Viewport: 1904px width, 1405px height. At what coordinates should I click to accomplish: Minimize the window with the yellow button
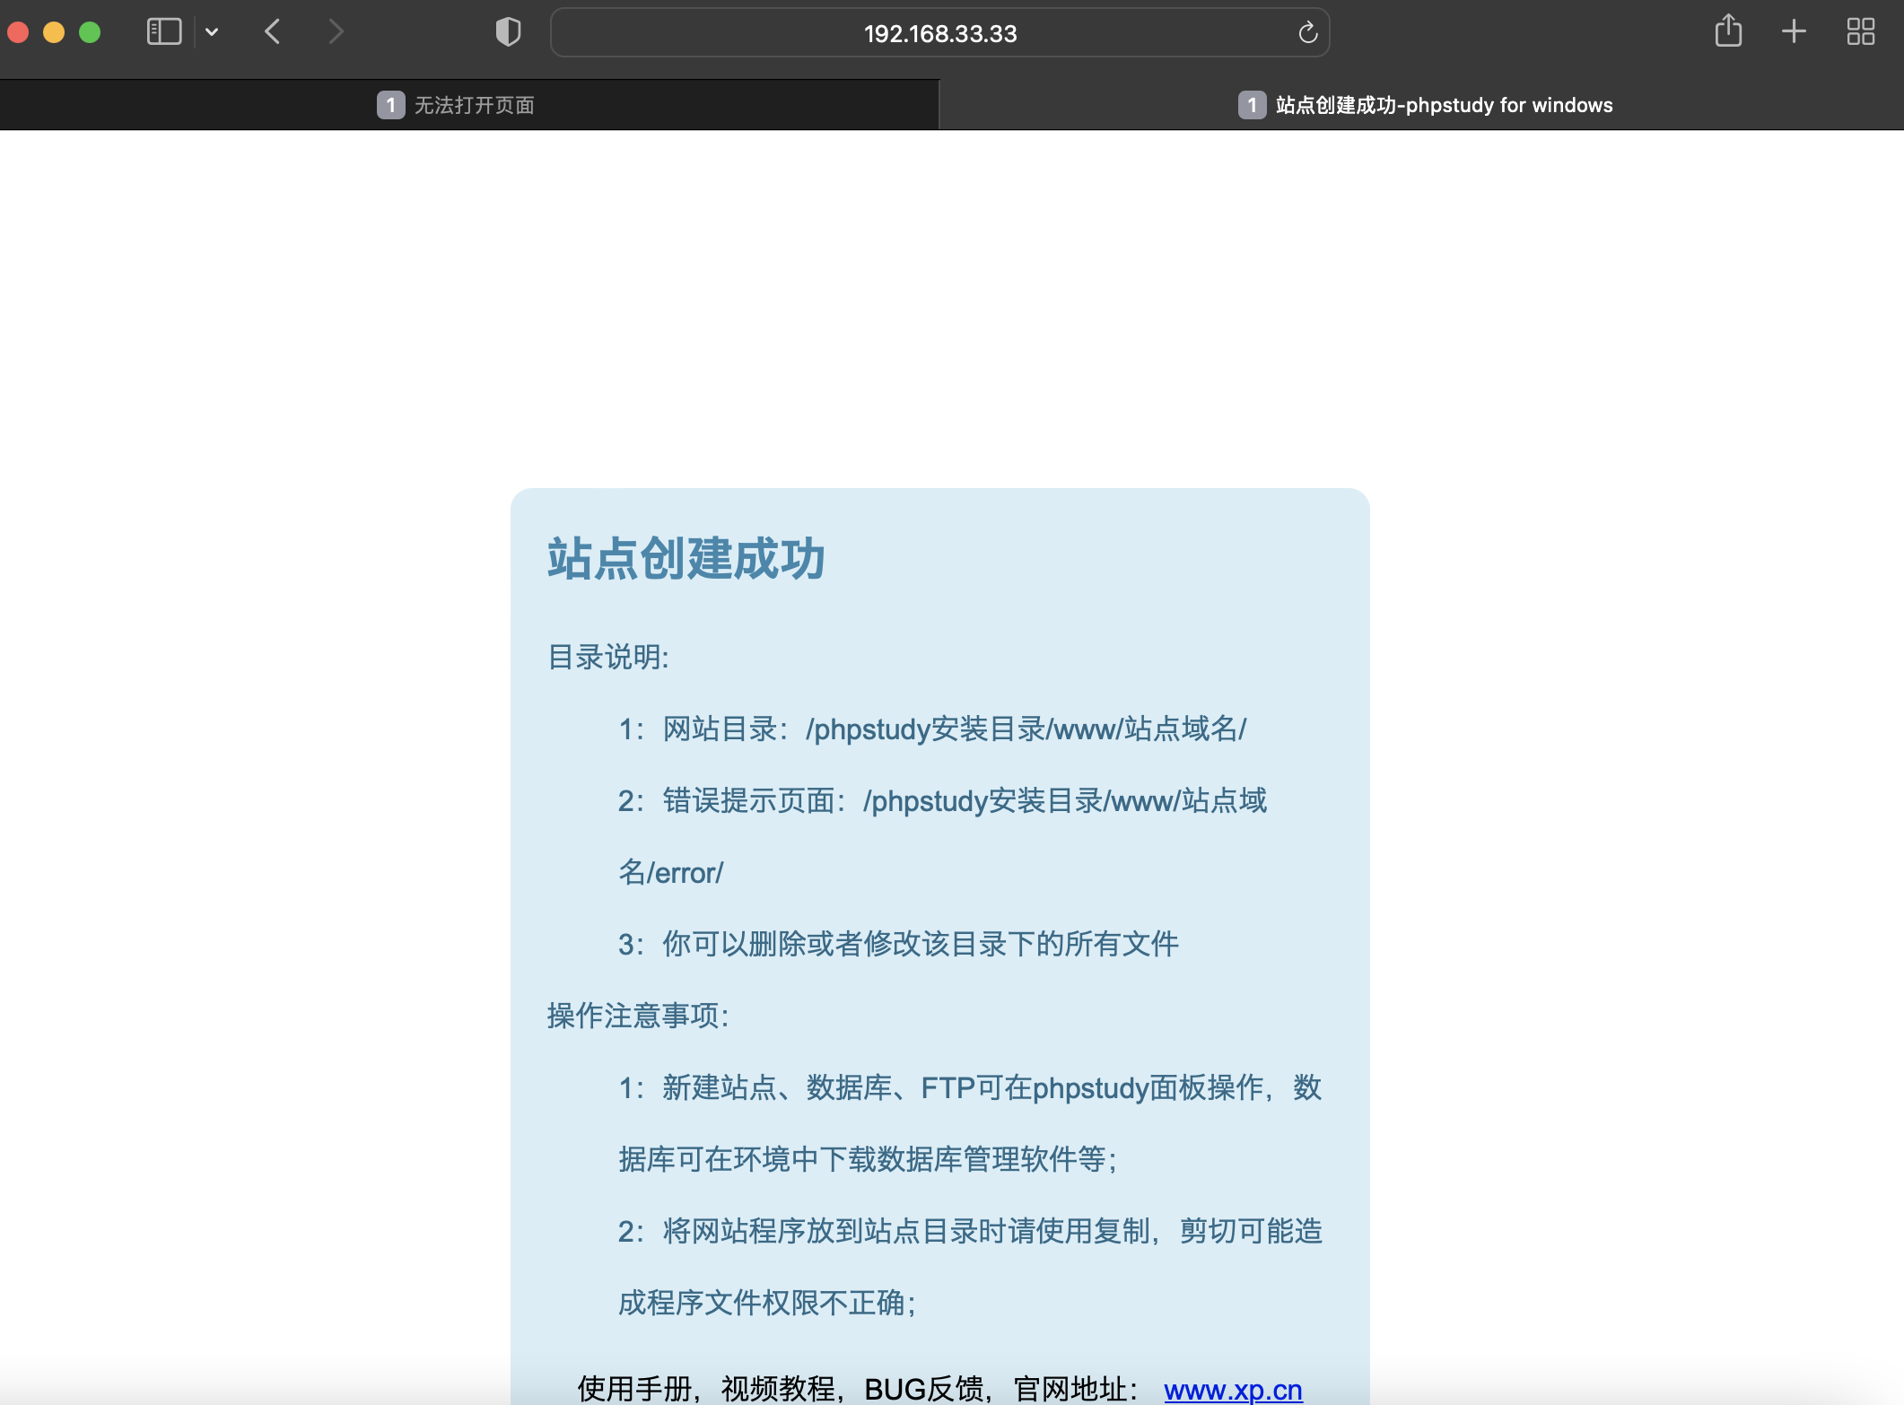coord(54,31)
